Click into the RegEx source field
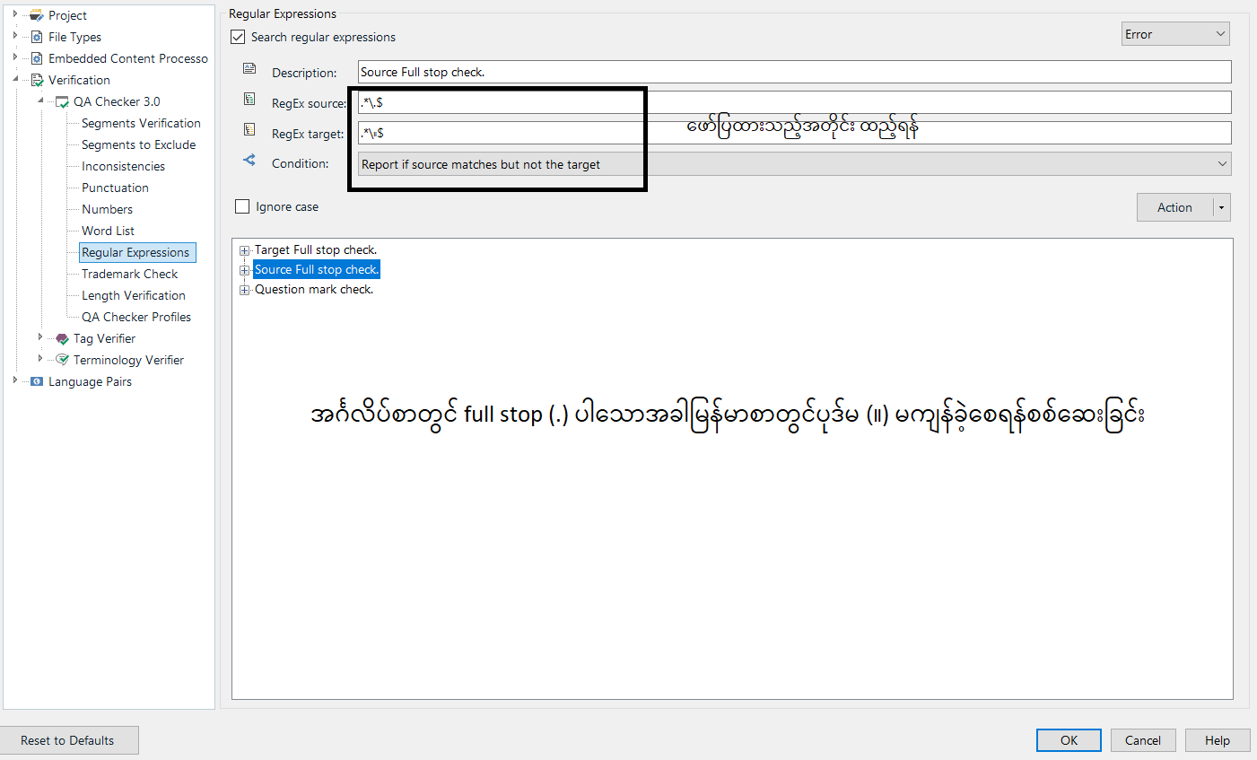This screenshot has height=760, width=1257. click(x=795, y=102)
